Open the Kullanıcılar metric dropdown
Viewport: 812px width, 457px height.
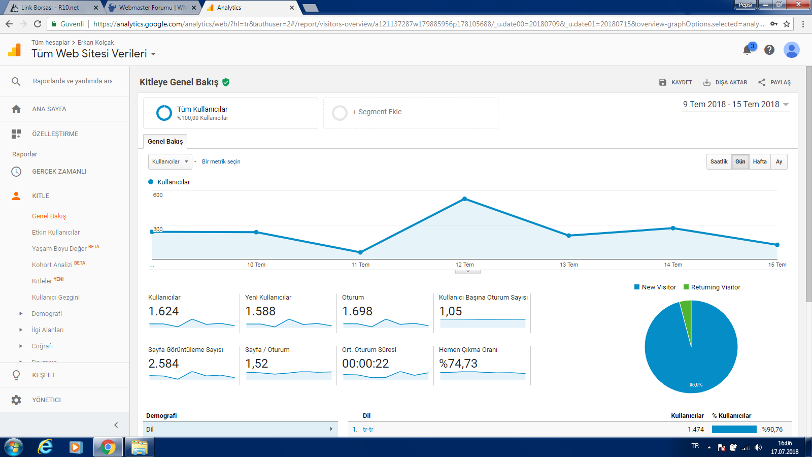[x=170, y=161]
